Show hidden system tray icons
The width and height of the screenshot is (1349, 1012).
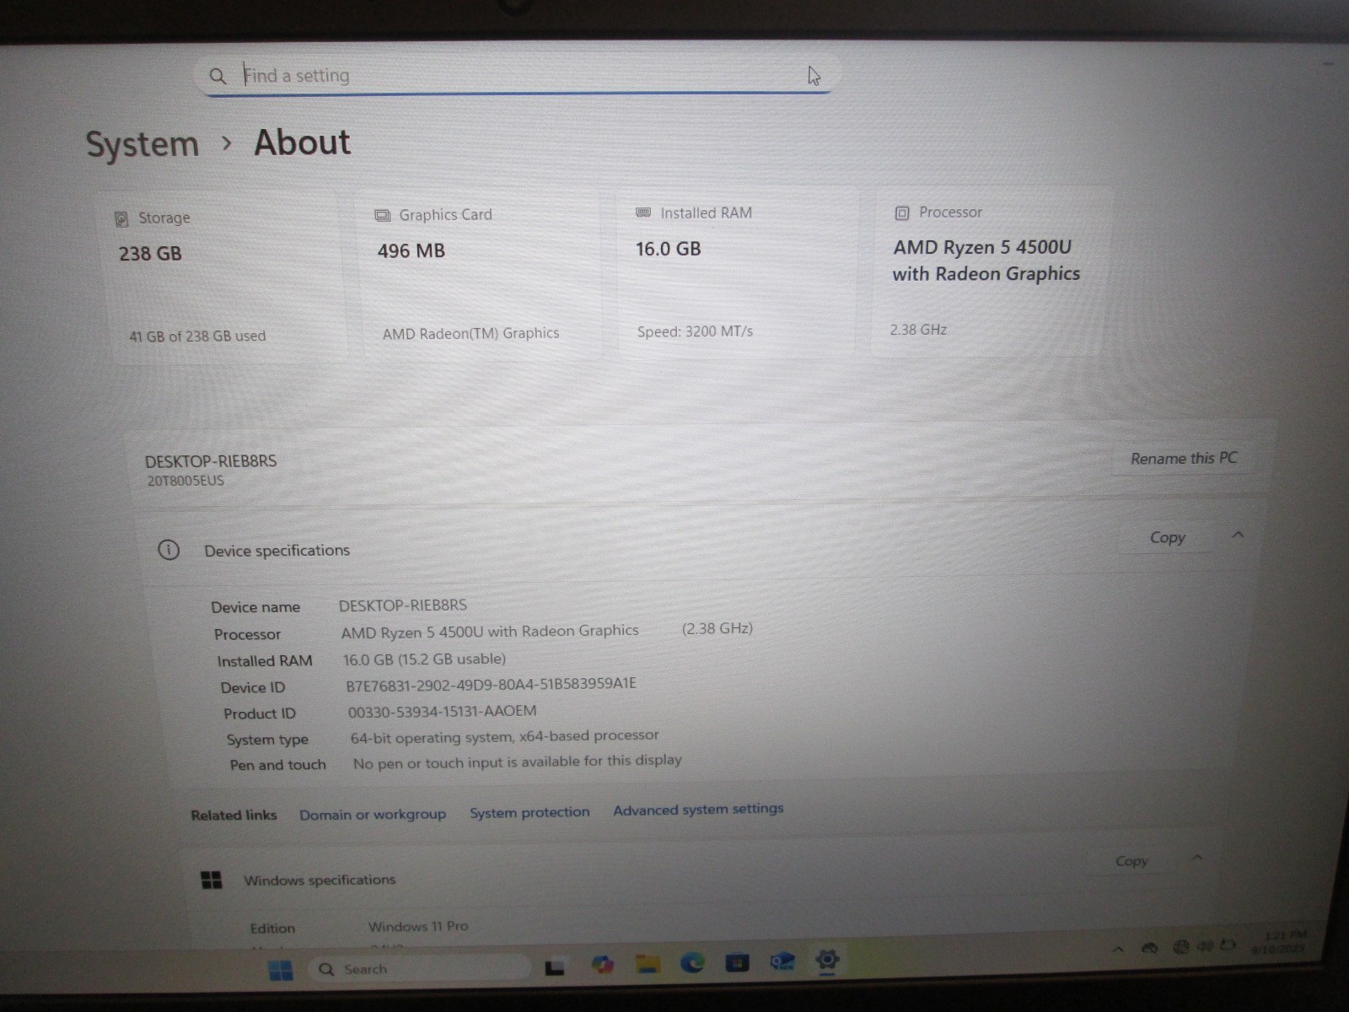click(x=1118, y=949)
